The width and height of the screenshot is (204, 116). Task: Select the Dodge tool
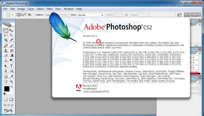click(11, 60)
